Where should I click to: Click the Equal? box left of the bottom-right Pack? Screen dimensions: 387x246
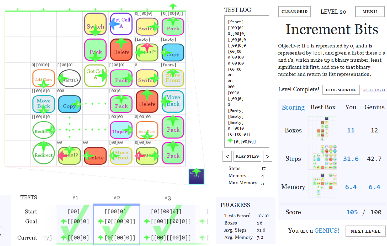pyautogui.click(x=147, y=156)
